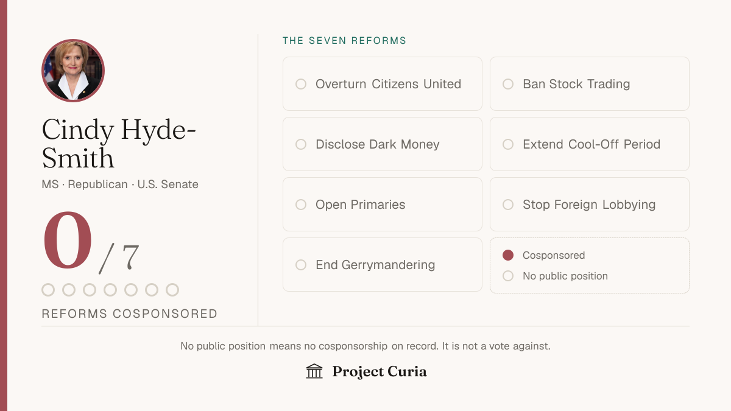731x411 pixels.
Task: Click the status circle beside Overturn Citizens United
Action: pos(301,84)
